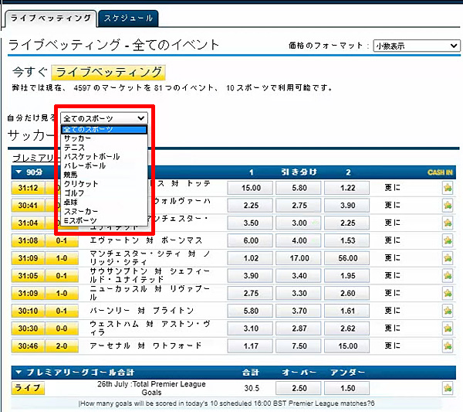Click Bournemouth away odds 1.53
Viewport: 463px width, 412px height.
347,240
